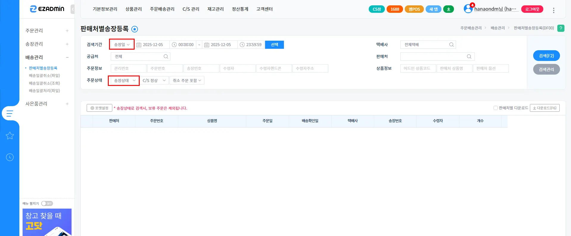
Task: Open recent history clock on blue rail
Action: point(10,157)
